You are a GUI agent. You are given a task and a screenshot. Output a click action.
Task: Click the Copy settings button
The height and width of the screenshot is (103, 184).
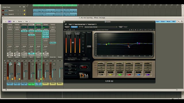121,27
